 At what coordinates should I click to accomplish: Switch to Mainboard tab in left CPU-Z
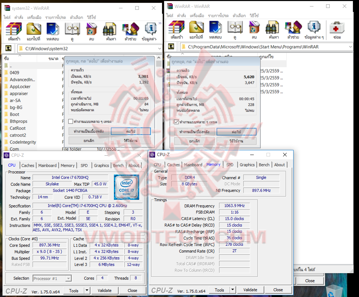point(47,165)
